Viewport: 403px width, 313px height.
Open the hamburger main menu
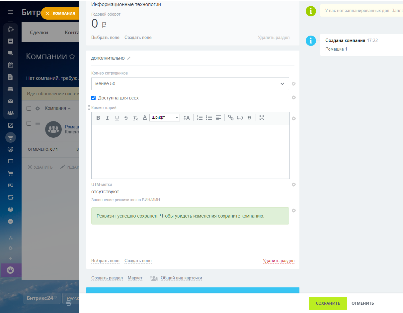11,12
